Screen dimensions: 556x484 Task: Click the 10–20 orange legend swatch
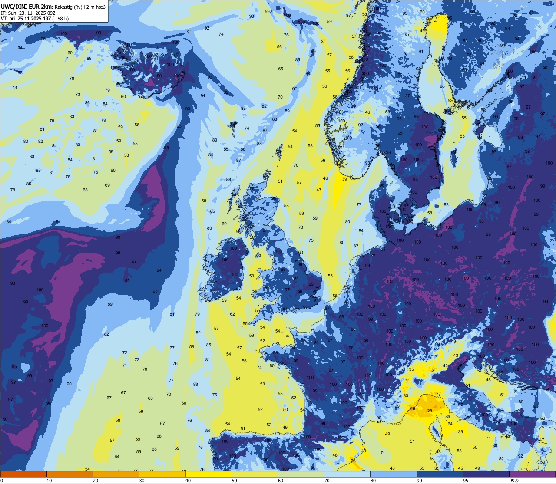coord(69,474)
